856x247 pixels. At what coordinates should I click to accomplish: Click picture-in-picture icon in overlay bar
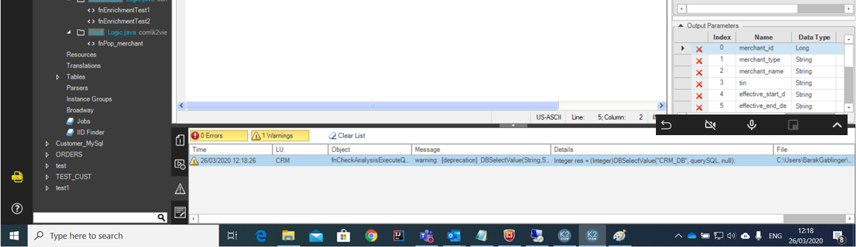793,125
